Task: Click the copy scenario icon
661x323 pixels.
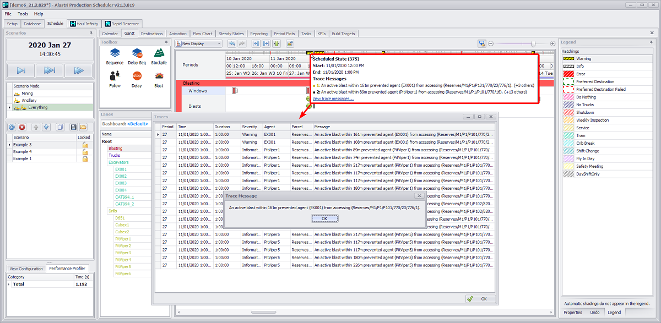Action: [60, 127]
